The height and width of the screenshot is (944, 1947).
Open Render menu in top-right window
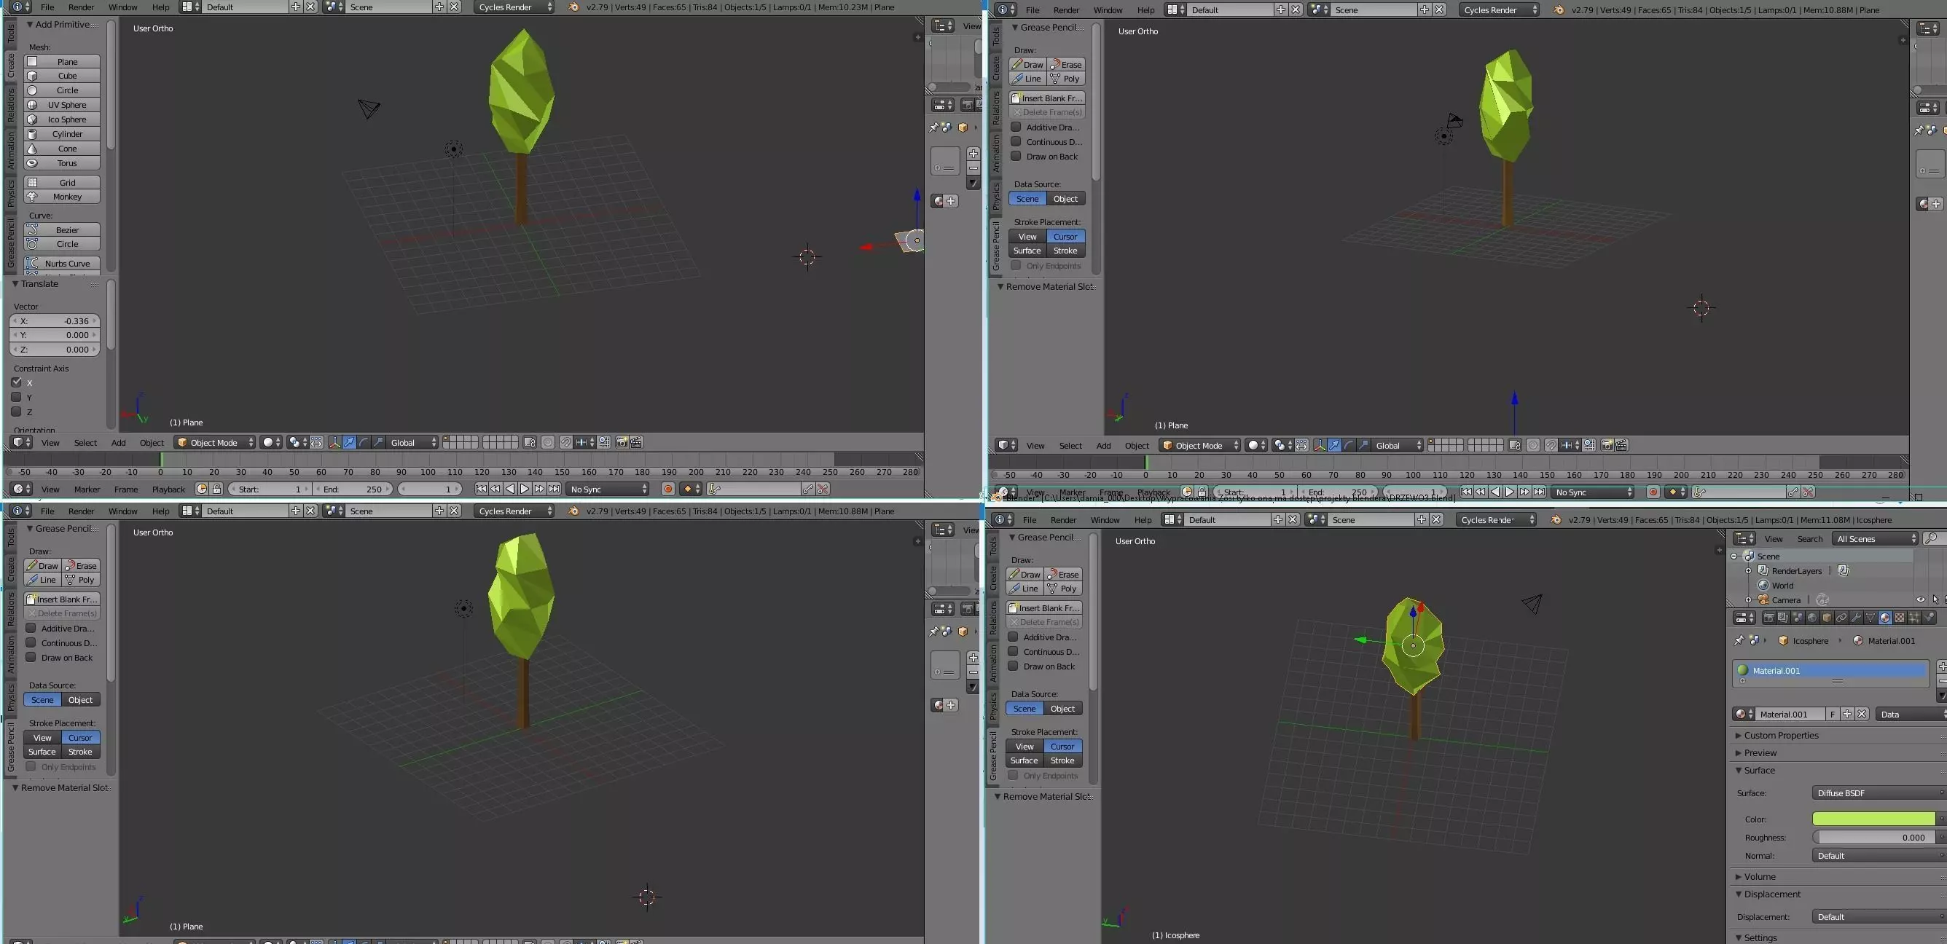[x=1067, y=9]
